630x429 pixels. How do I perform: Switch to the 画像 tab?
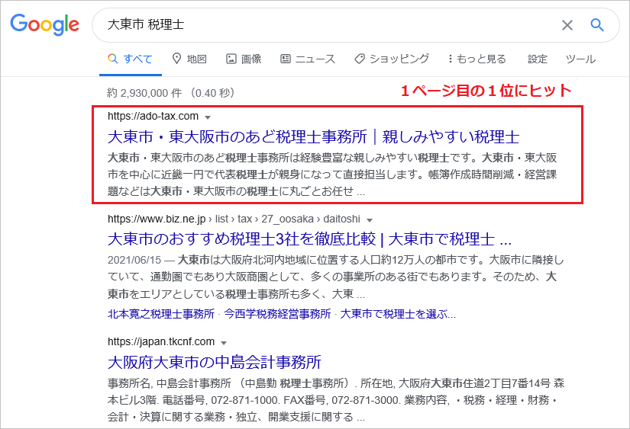[244, 59]
